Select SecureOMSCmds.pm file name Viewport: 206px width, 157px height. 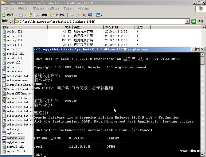tap(19, 94)
